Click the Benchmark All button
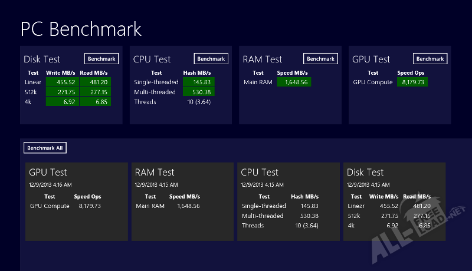472x271 pixels. (x=45, y=148)
